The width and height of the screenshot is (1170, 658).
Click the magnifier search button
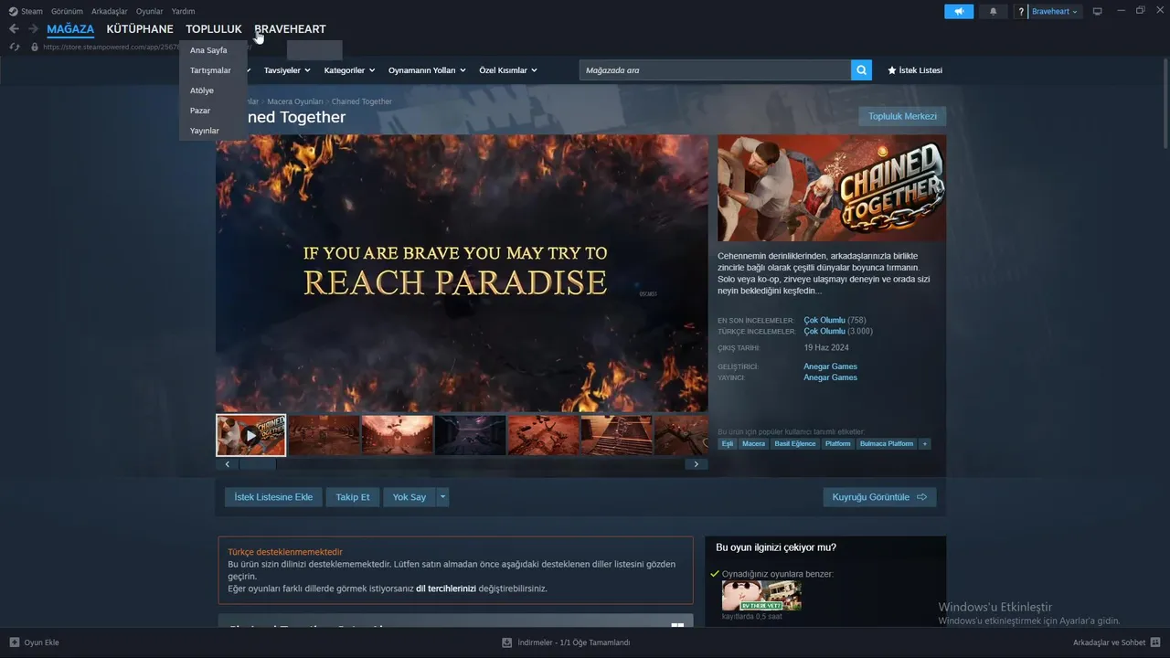click(x=861, y=70)
